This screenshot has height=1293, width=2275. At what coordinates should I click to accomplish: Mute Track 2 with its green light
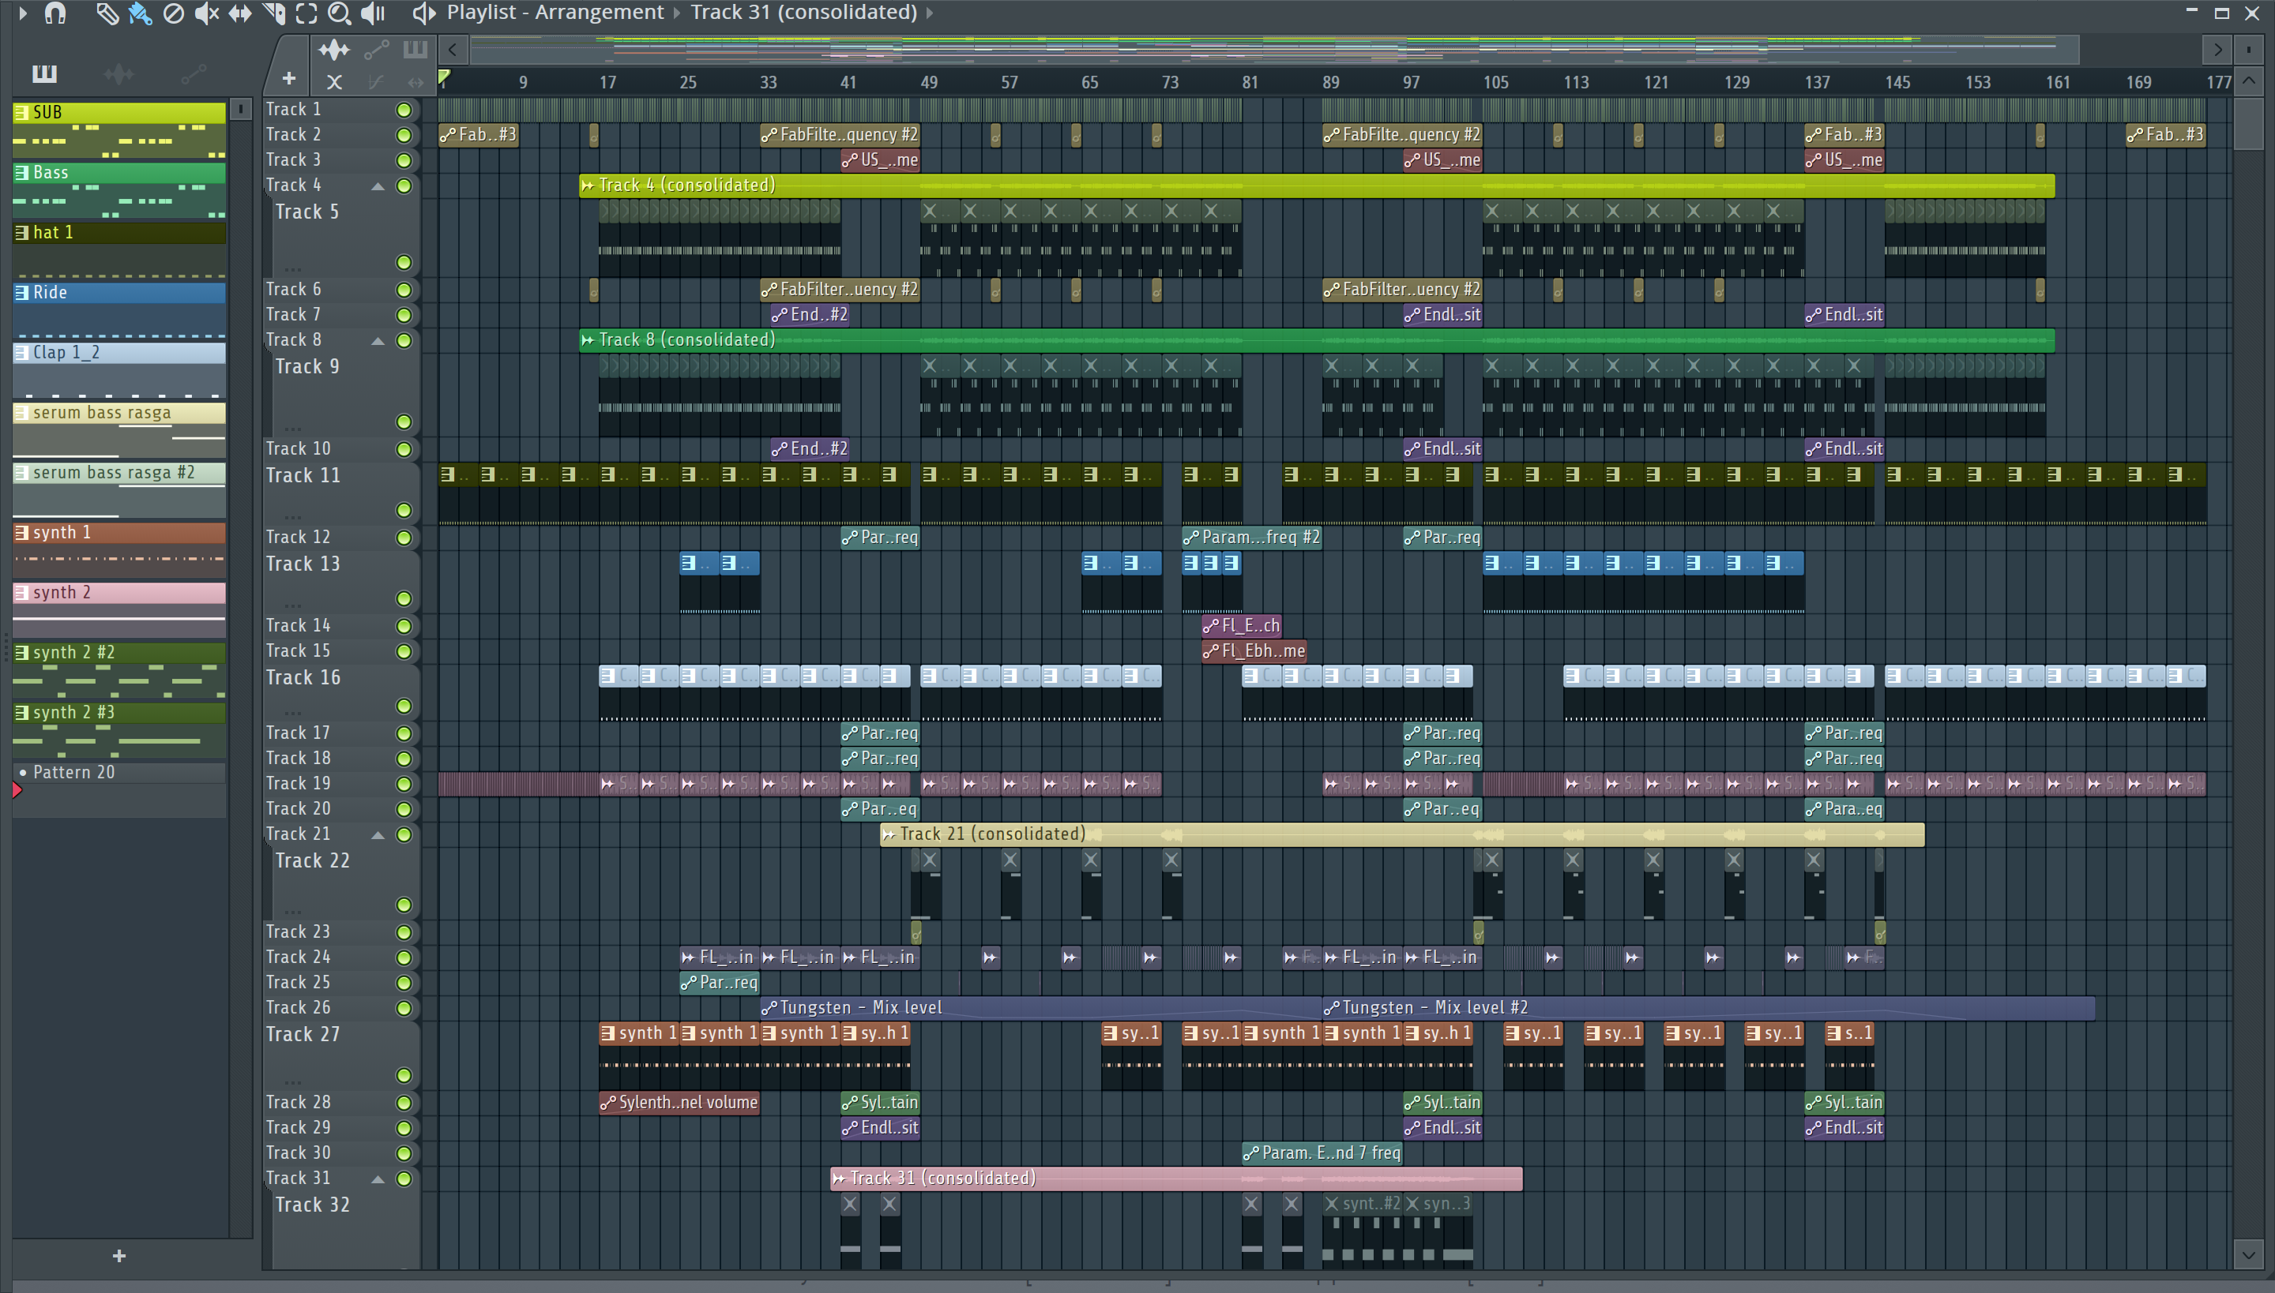[x=404, y=135]
